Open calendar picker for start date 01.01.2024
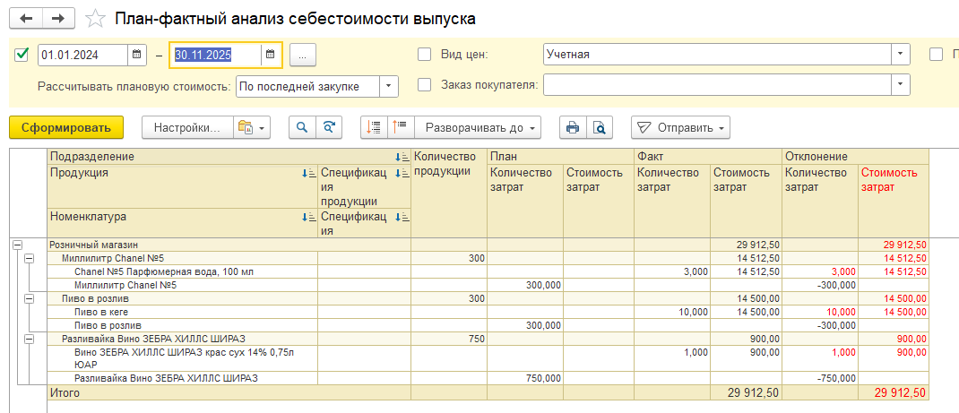Screen dimensions: 959x413 point(137,55)
